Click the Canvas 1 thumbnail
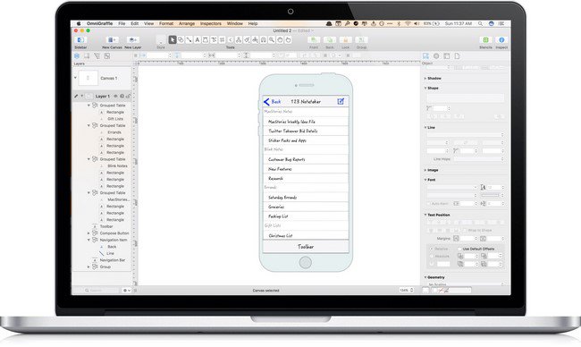Screen dimensions: 581x347 (88, 78)
